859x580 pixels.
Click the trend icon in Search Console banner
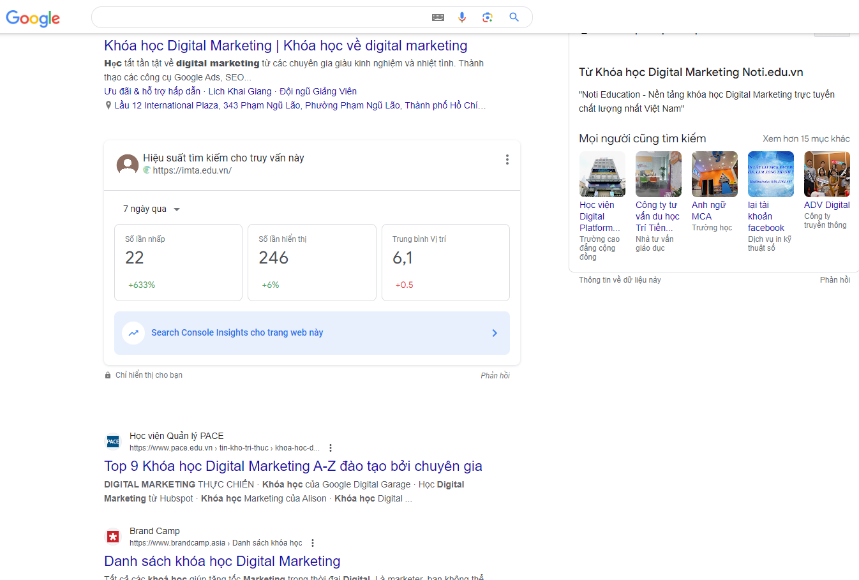point(133,333)
